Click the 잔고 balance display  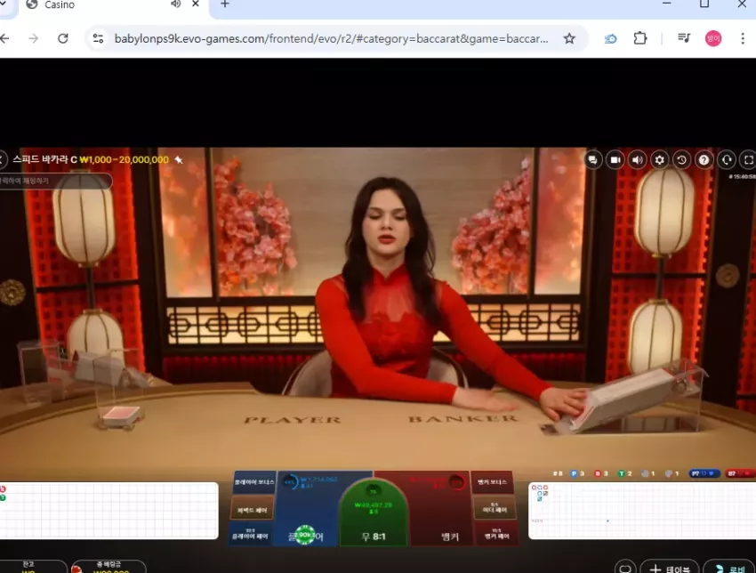(x=32, y=567)
